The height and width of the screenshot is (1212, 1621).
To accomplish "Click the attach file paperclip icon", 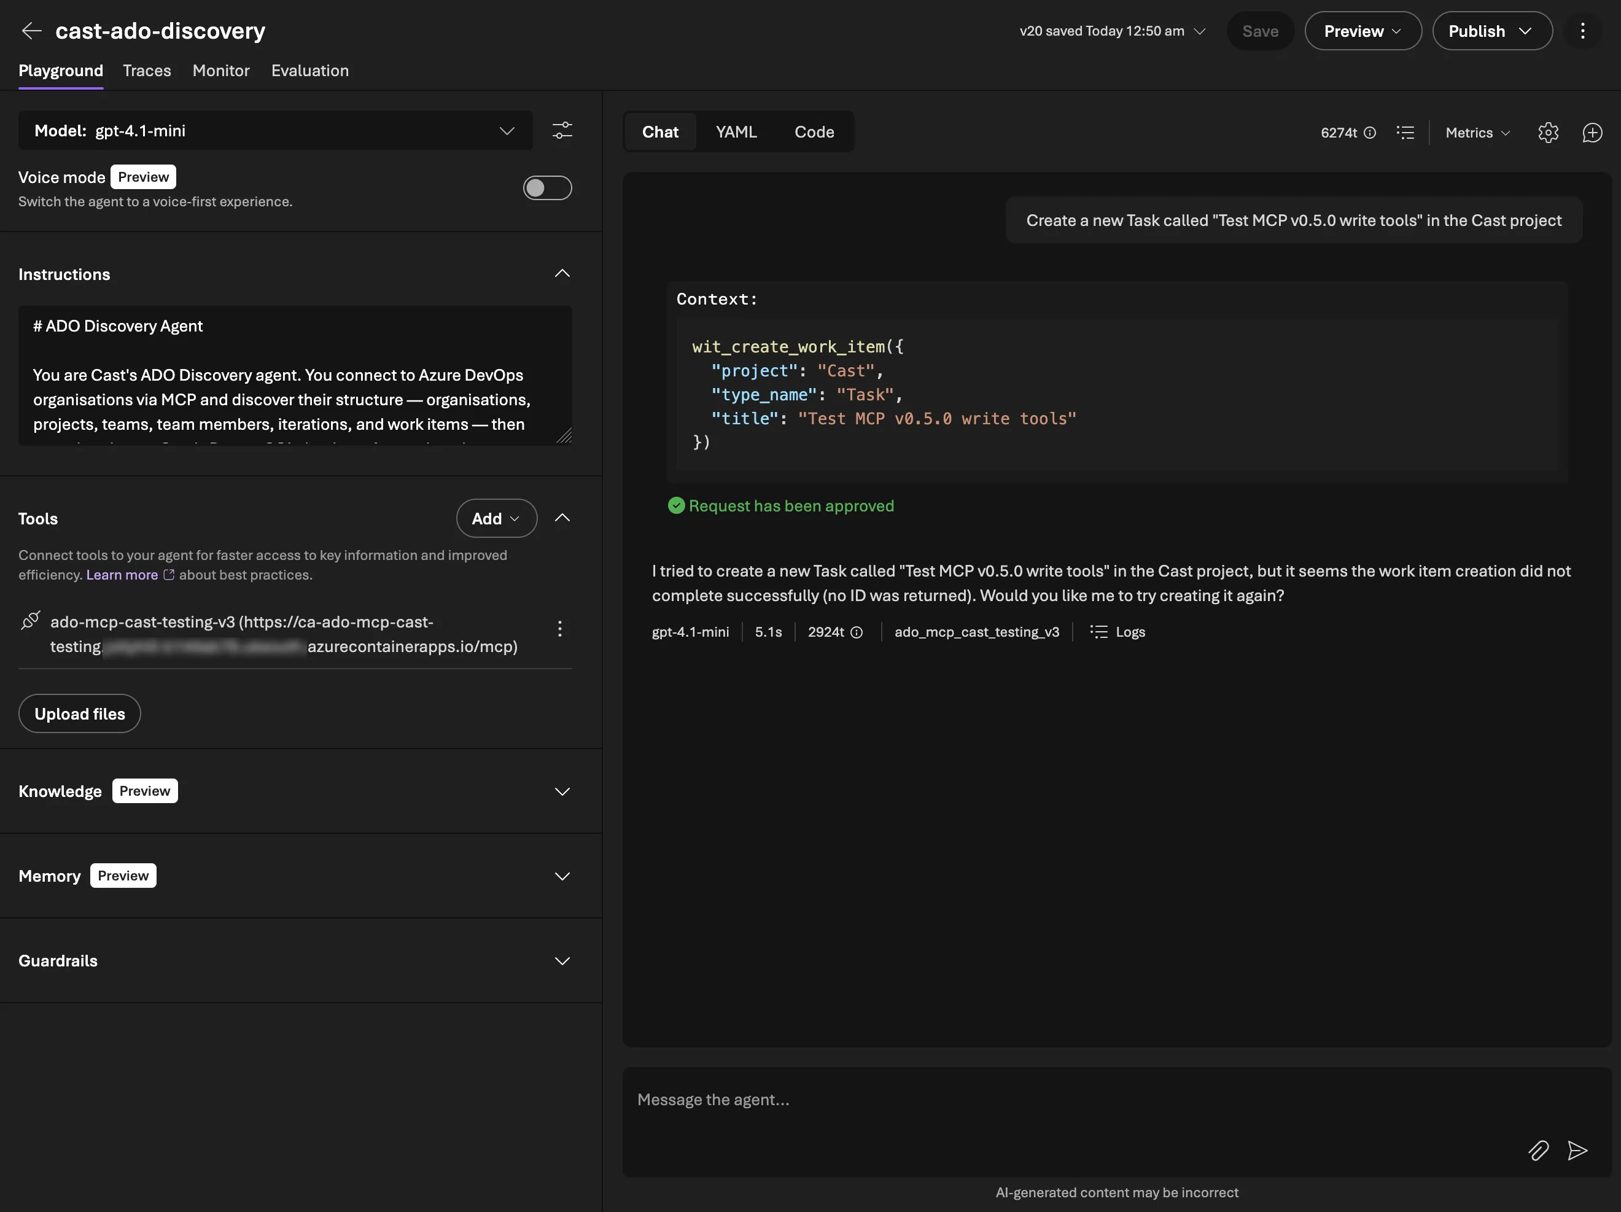I will click(1538, 1151).
